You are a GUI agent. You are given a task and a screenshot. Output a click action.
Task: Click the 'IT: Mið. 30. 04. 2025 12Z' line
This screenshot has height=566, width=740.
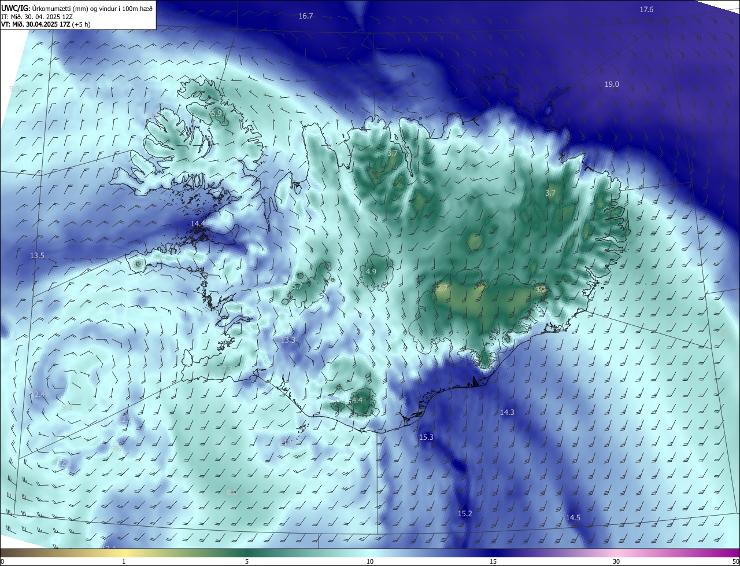tap(37, 16)
